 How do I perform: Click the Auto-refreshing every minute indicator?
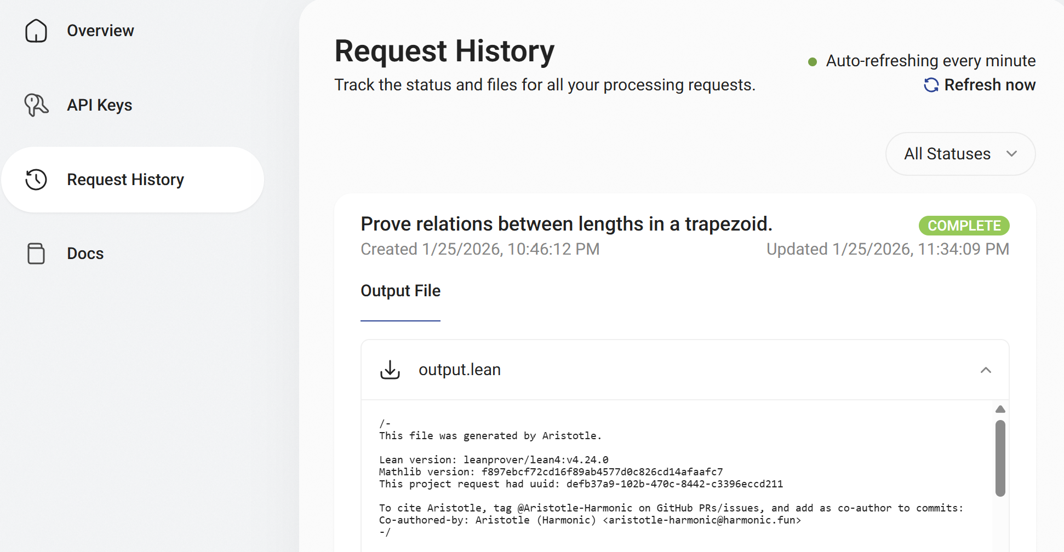point(930,61)
